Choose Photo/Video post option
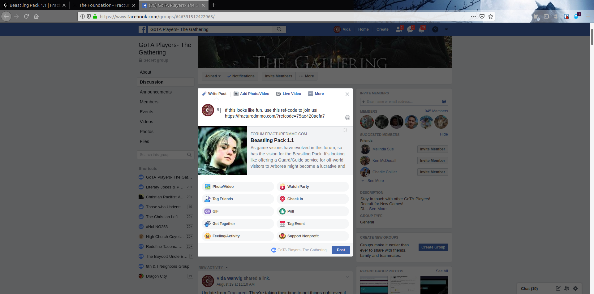594x294 pixels. click(238, 187)
